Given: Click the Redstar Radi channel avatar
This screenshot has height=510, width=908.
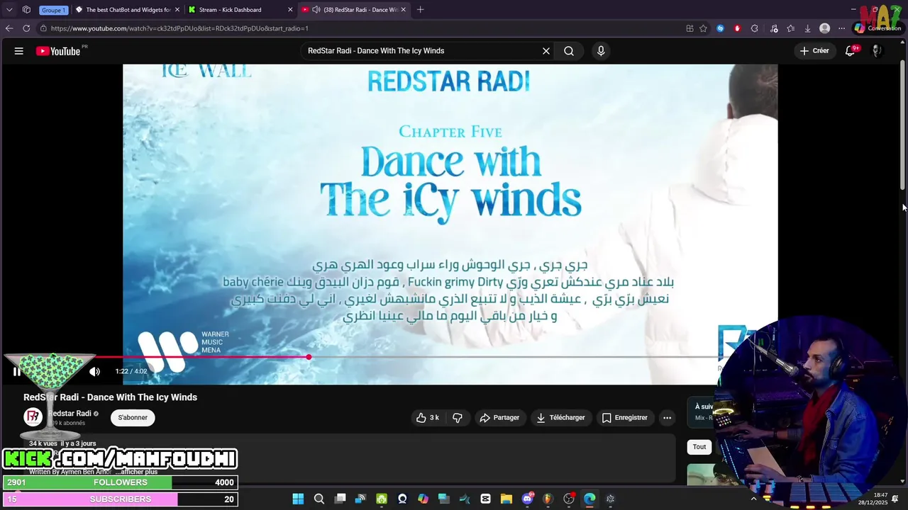Looking at the screenshot, I should (x=33, y=417).
